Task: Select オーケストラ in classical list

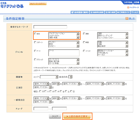Action: coord(54,59)
